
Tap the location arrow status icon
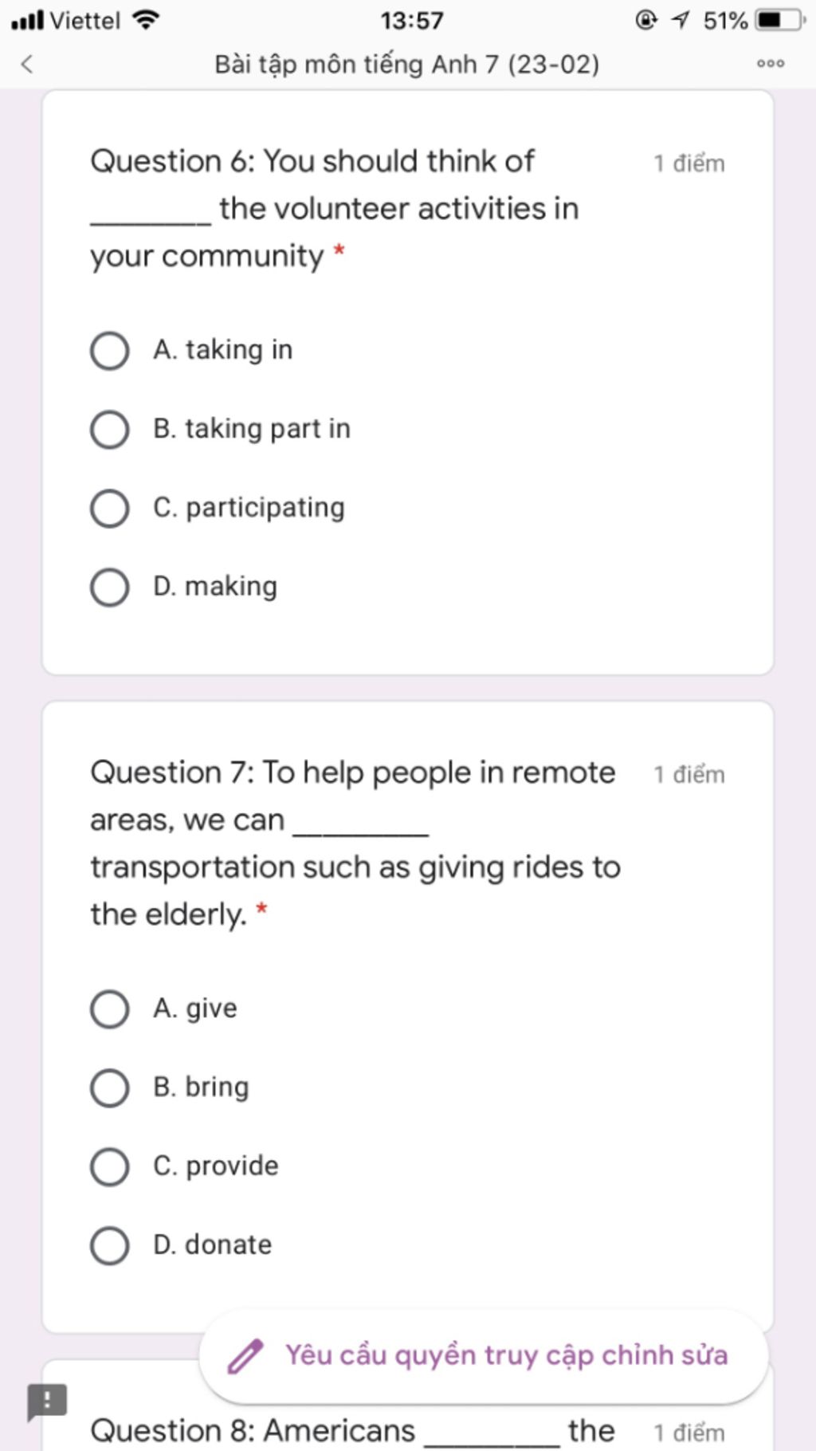[x=681, y=20]
